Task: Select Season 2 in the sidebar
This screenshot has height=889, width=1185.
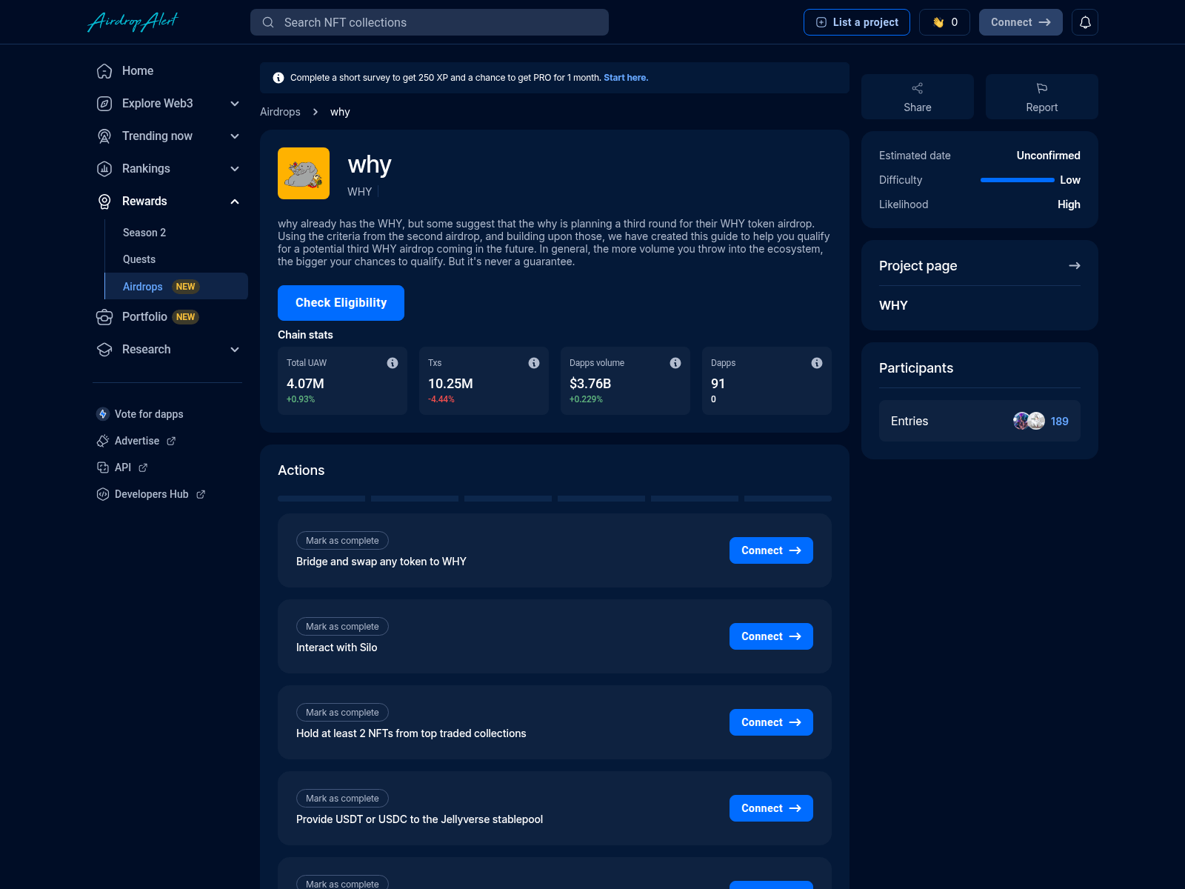Action: (144, 233)
